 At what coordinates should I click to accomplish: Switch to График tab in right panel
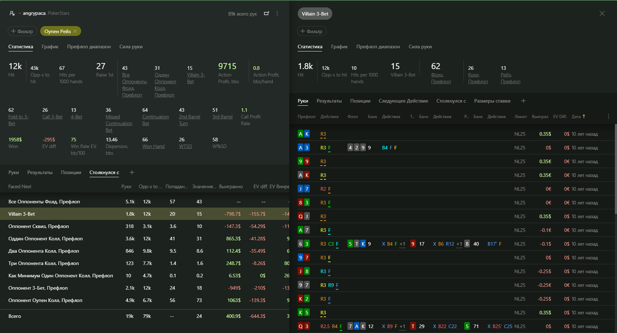[339, 47]
